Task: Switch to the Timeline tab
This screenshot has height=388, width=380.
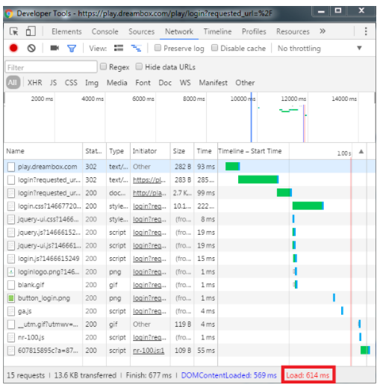Action: tap(217, 31)
